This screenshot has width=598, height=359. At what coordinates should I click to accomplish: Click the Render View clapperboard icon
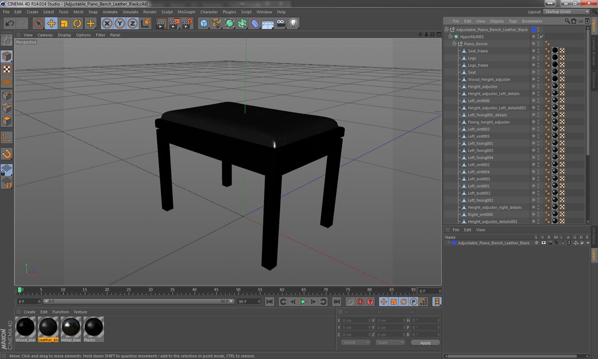point(161,23)
